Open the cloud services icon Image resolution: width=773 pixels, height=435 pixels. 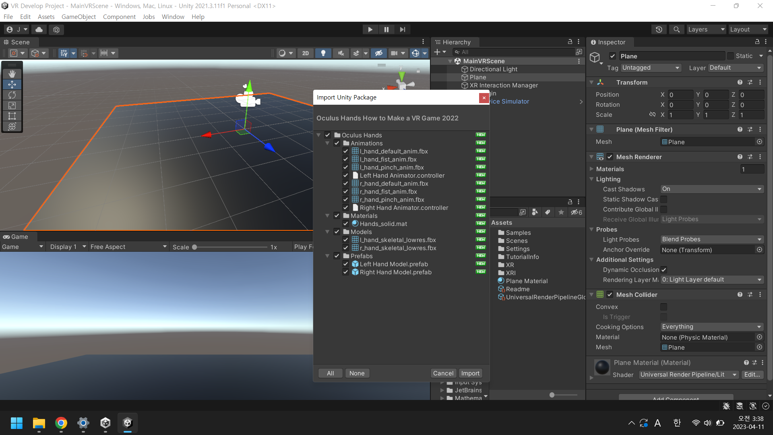pyautogui.click(x=39, y=29)
